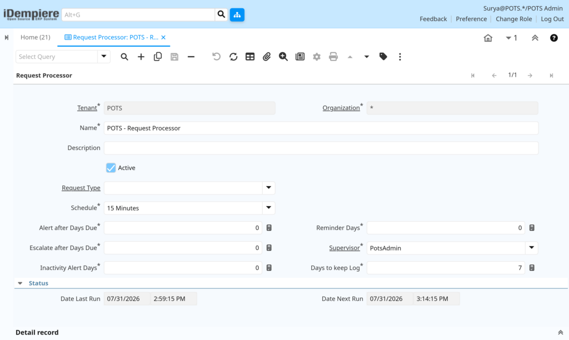Go to previous record arrow

coord(494,76)
